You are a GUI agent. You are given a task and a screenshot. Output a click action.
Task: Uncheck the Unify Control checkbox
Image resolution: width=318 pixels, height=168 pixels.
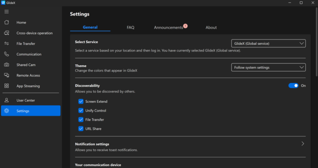[81, 110]
